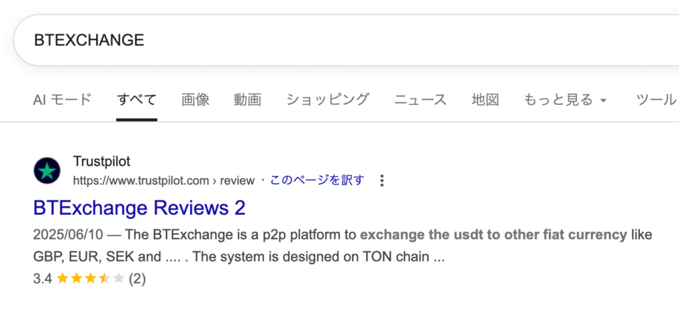Viewport: 679px width, 312px height.
Task: Click the 3.4 rating score
Action: (42, 279)
